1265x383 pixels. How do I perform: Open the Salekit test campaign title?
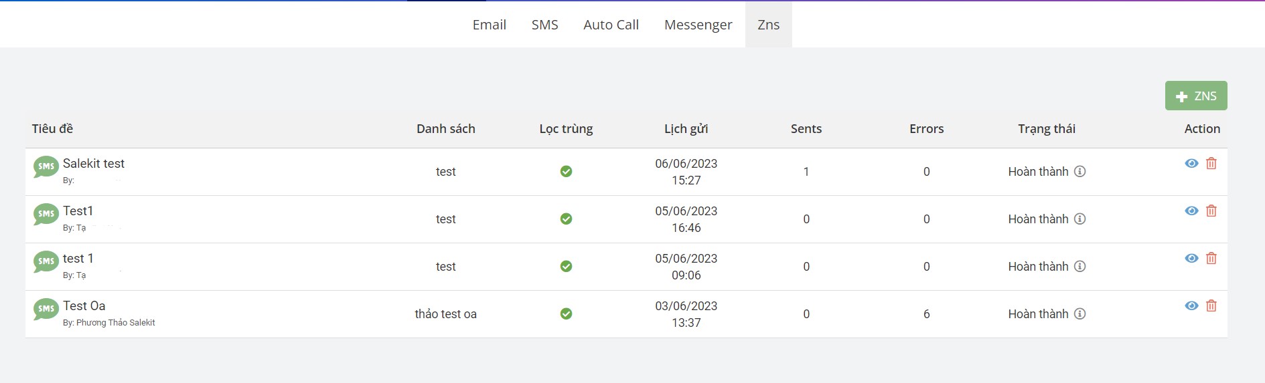tap(94, 163)
